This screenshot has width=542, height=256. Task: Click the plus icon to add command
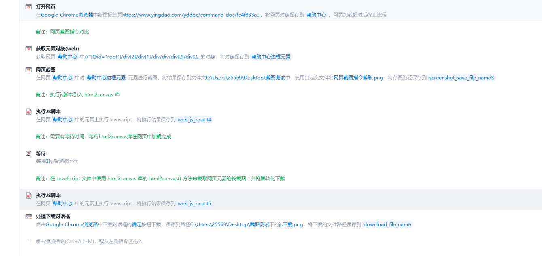[x=30, y=241]
